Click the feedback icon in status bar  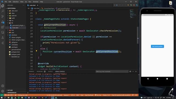pyautogui.click(x=133, y=95)
